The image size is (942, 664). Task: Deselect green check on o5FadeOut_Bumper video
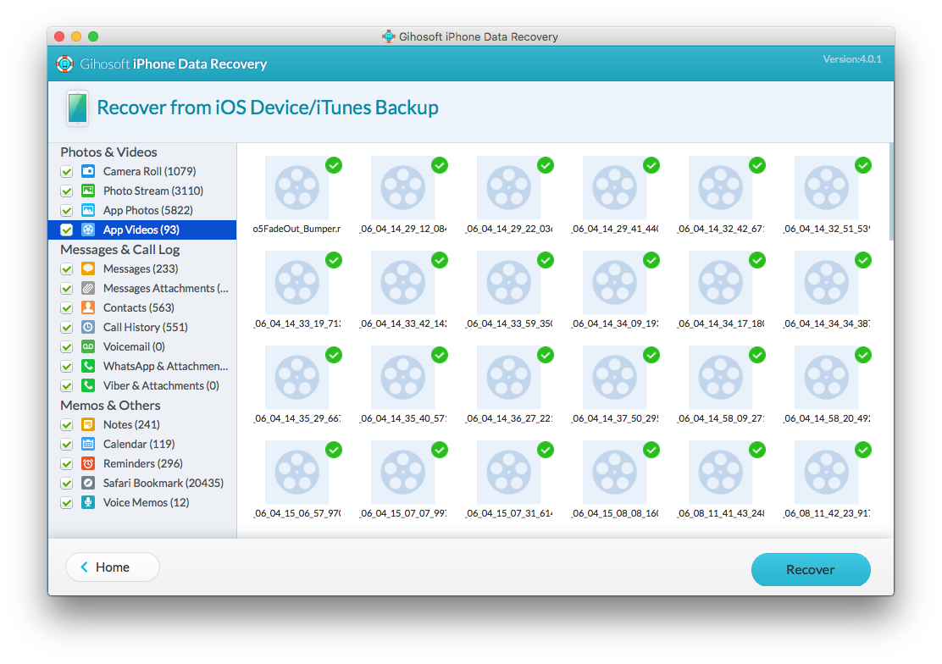[334, 165]
